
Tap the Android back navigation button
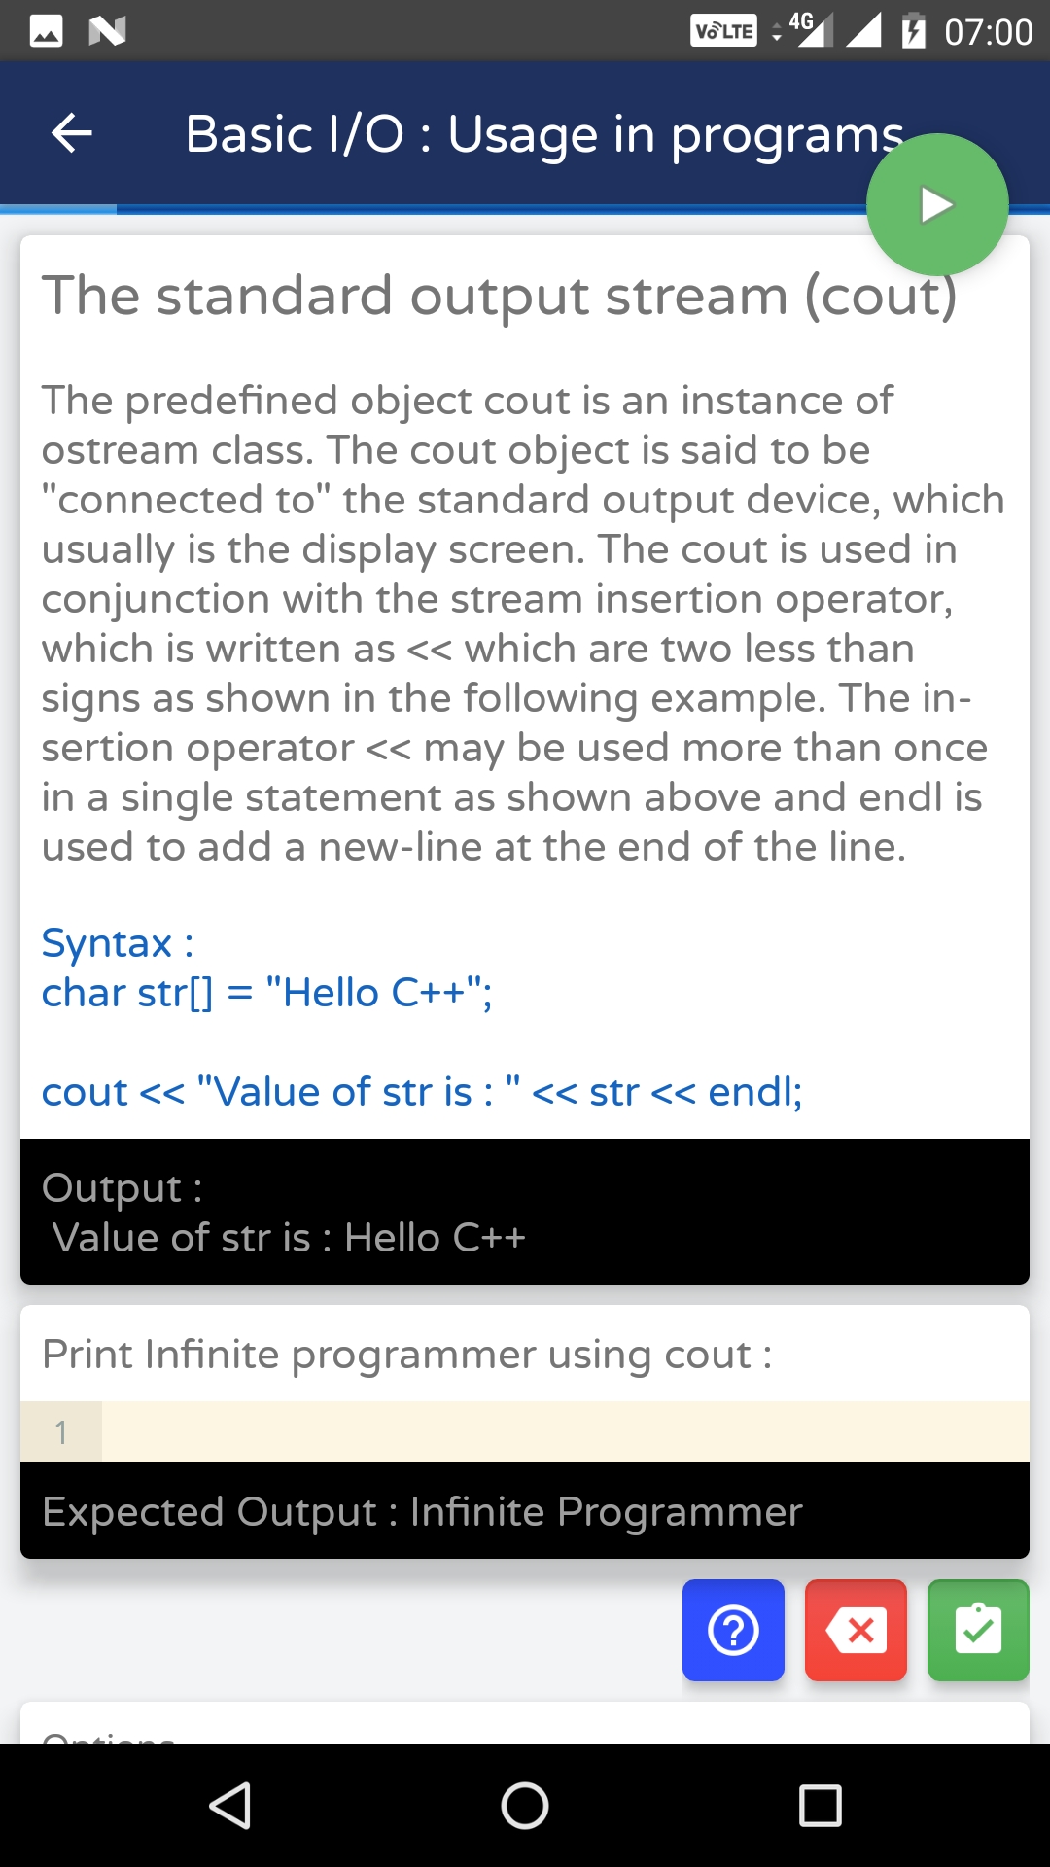coord(230,1806)
